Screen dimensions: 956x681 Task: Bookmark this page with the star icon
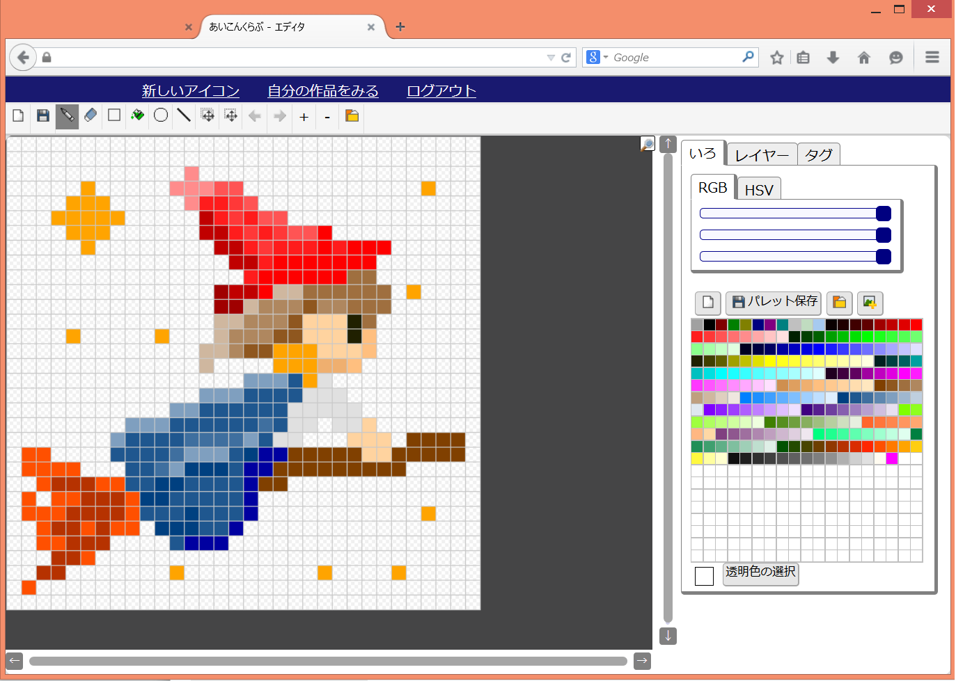777,58
